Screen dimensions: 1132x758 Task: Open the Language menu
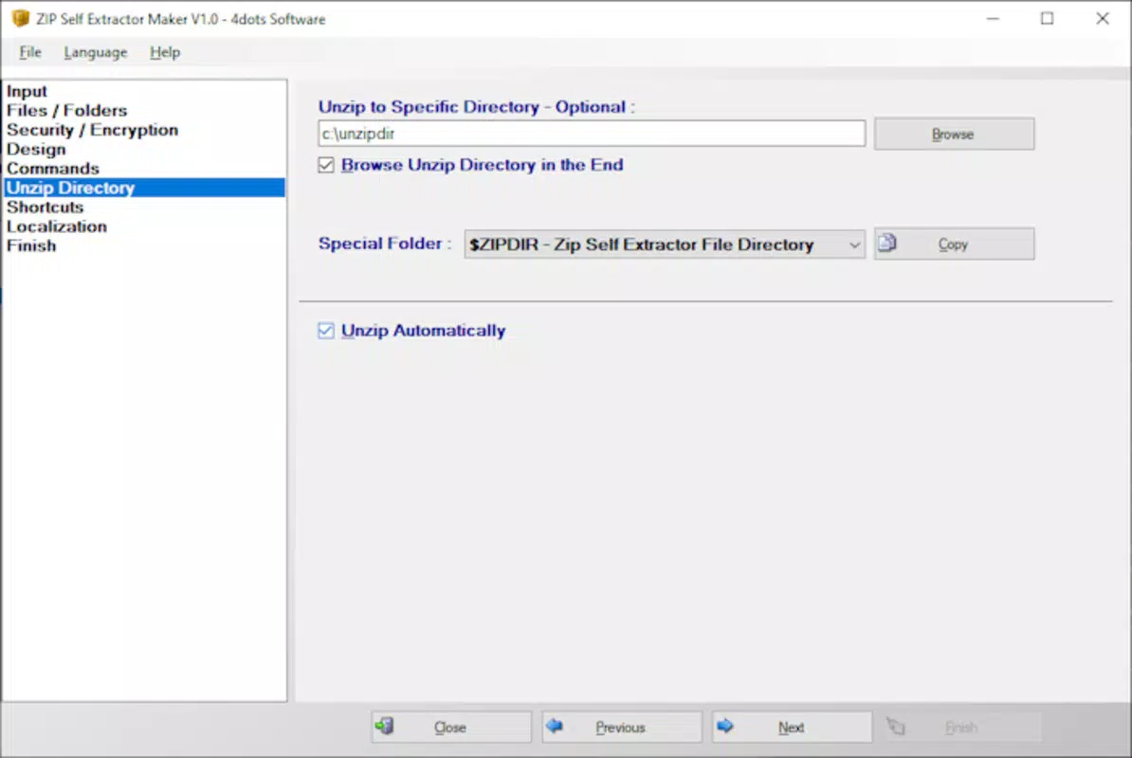point(96,52)
